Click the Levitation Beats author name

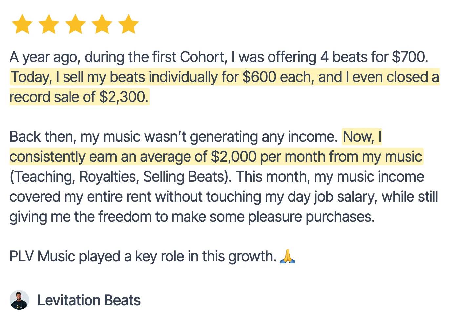(89, 300)
